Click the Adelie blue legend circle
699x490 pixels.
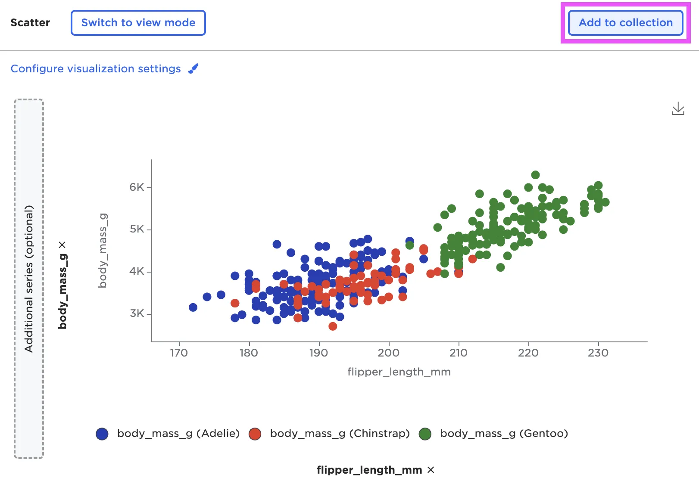pyautogui.click(x=102, y=434)
